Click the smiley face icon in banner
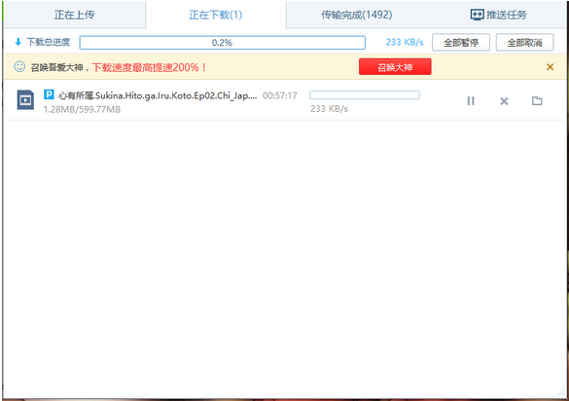This screenshot has height=401, width=569. (x=19, y=66)
